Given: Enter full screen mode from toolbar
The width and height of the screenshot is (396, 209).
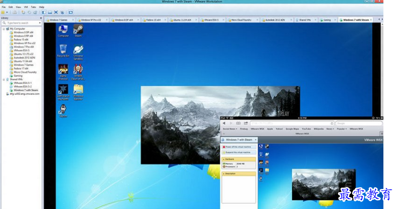Looking at the screenshot, I should 56,12.
